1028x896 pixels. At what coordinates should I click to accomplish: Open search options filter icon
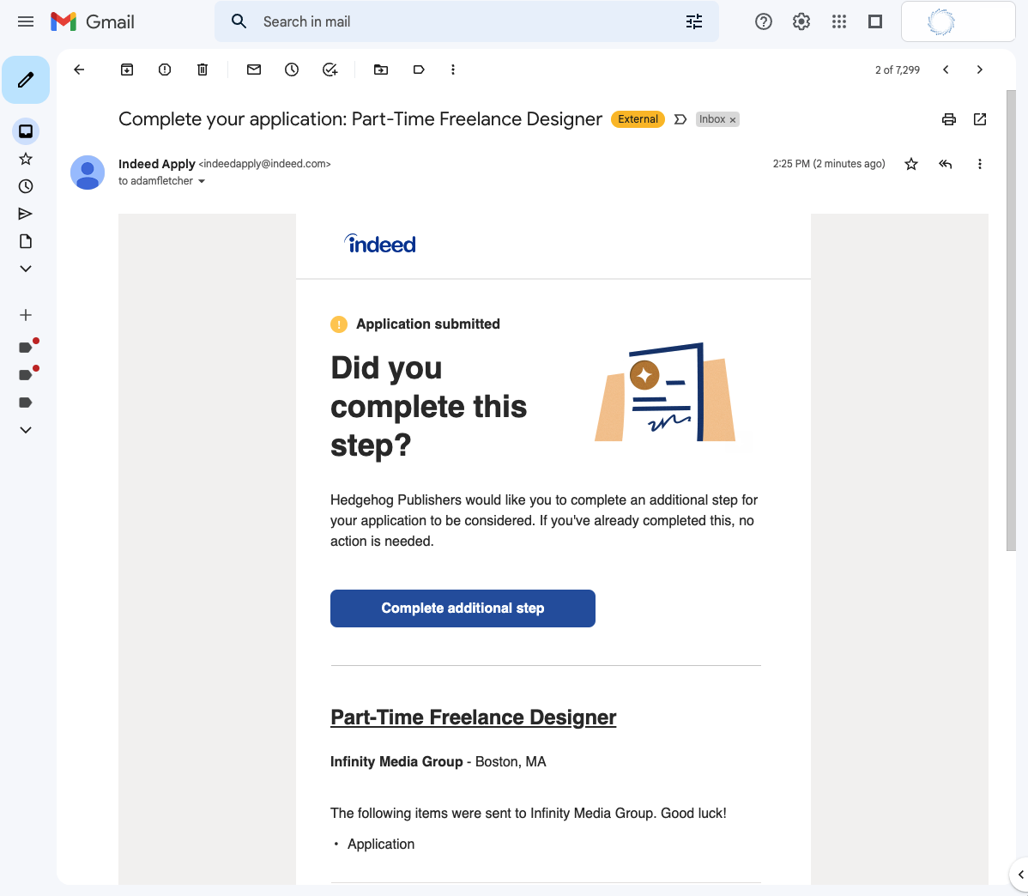point(694,21)
